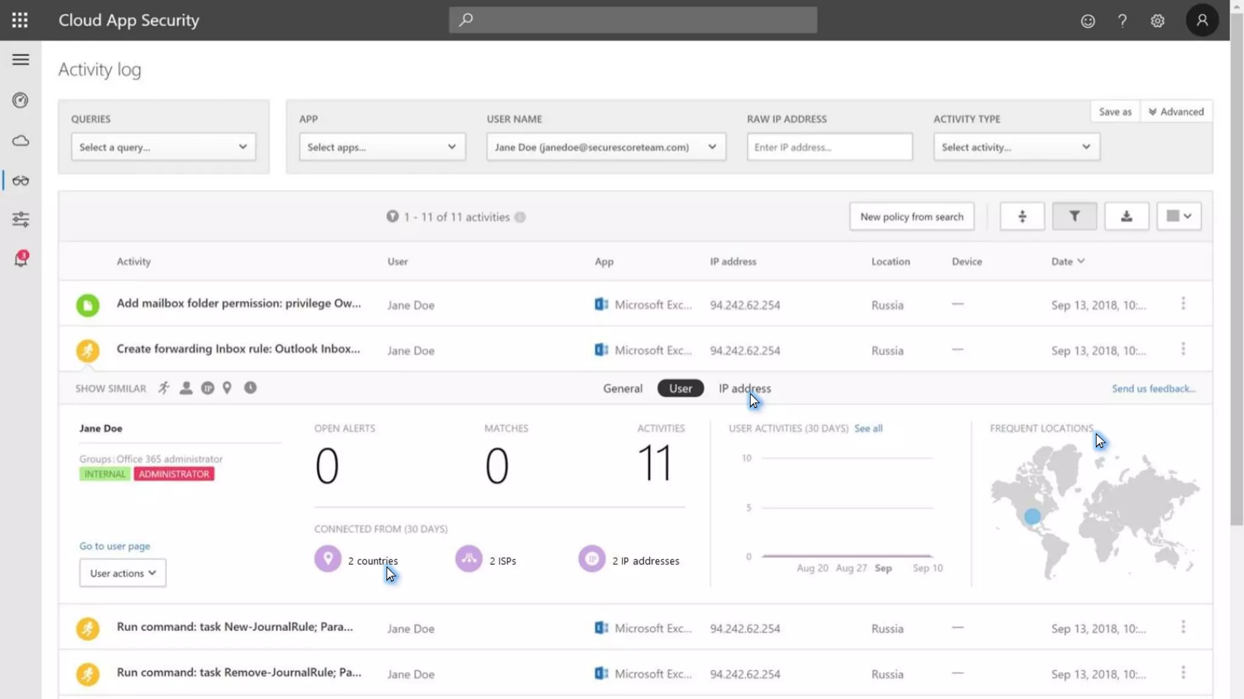Click the download export icon button
1244x699 pixels.
(1126, 217)
